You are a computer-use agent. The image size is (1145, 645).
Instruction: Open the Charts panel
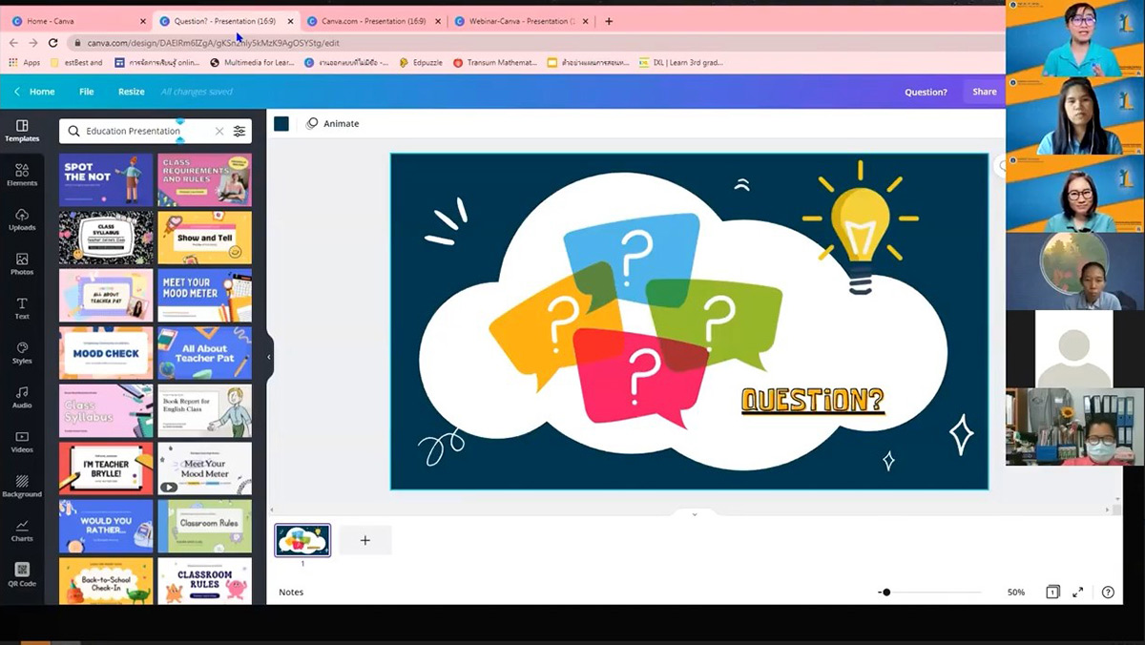pyautogui.click(x=22, y=530)
